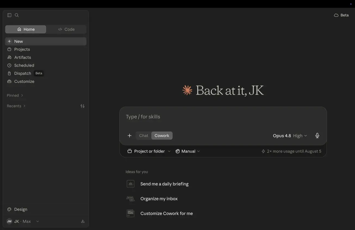Click the Customize Cowork suggestion icon
The height and width of the screenshot is (230, 355).
click(131, 213)
